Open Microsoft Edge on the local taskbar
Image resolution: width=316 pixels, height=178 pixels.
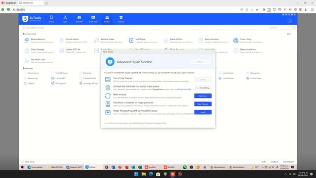[x=151, y=174]
